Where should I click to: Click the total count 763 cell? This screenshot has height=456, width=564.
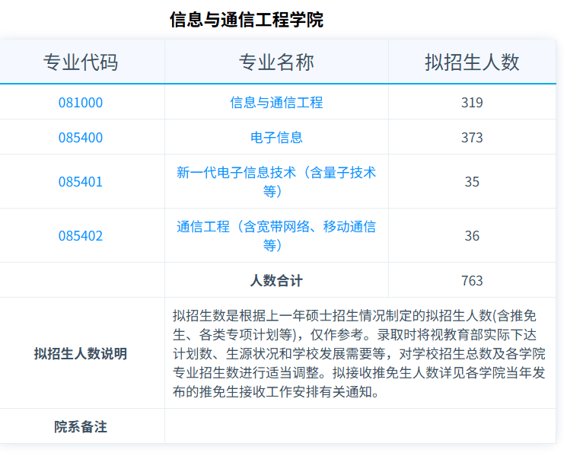(472, 281)
